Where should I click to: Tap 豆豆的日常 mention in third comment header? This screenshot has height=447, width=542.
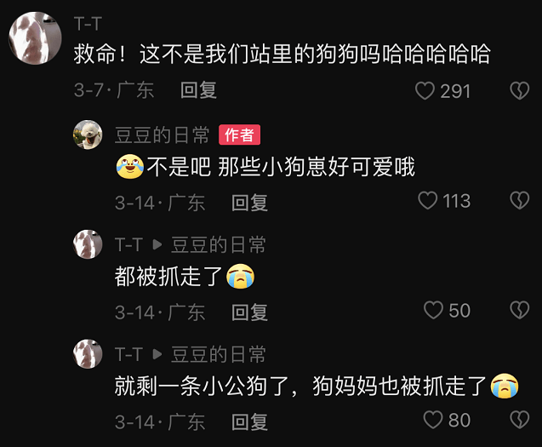coord(219,244)
